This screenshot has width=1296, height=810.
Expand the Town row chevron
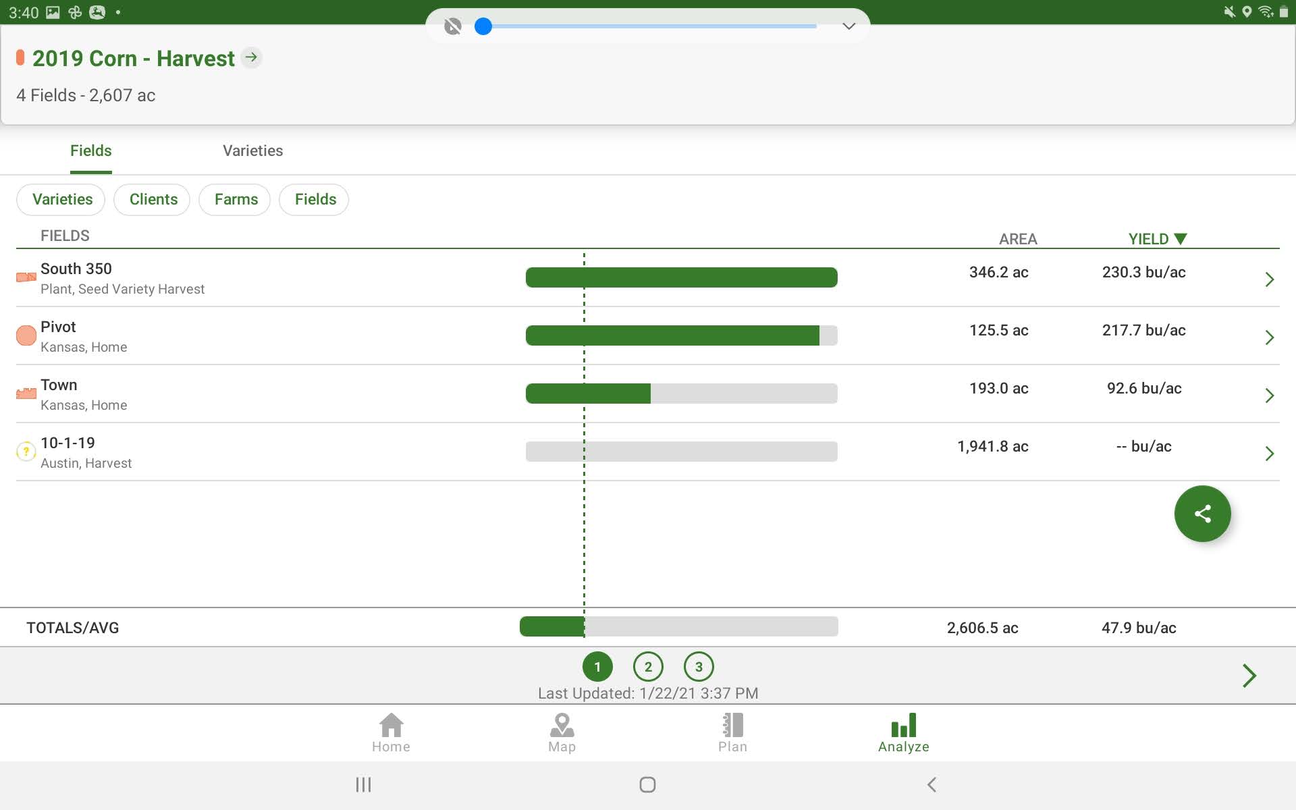tap(1269, 396)
